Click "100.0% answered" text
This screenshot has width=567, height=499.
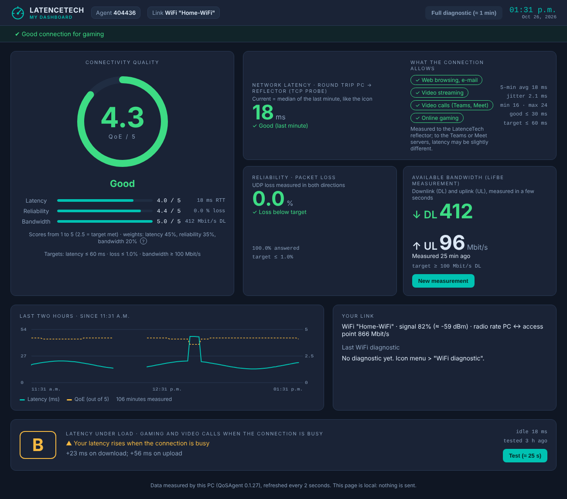point(276,248)
